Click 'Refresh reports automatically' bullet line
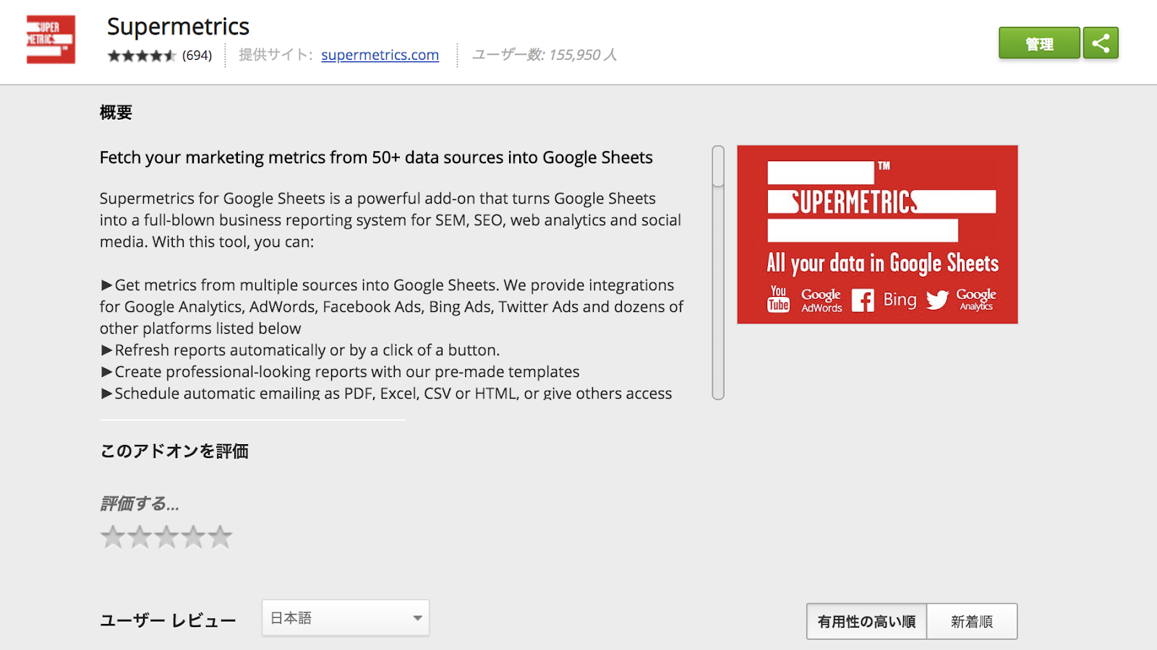Viewport: 1157px width, 650px height. tap(300, 350)
